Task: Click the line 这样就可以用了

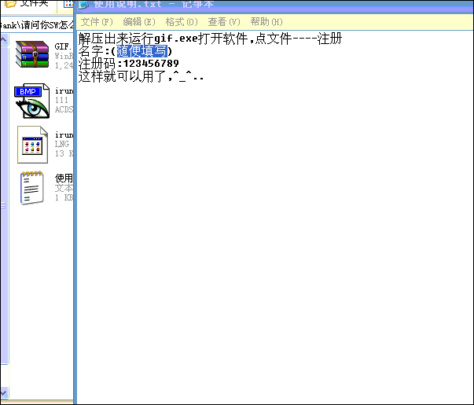Action: point(141,76)
